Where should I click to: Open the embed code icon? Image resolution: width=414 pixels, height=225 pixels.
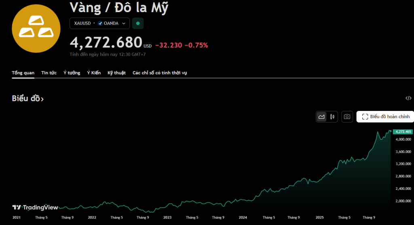[x=408, y=98]
